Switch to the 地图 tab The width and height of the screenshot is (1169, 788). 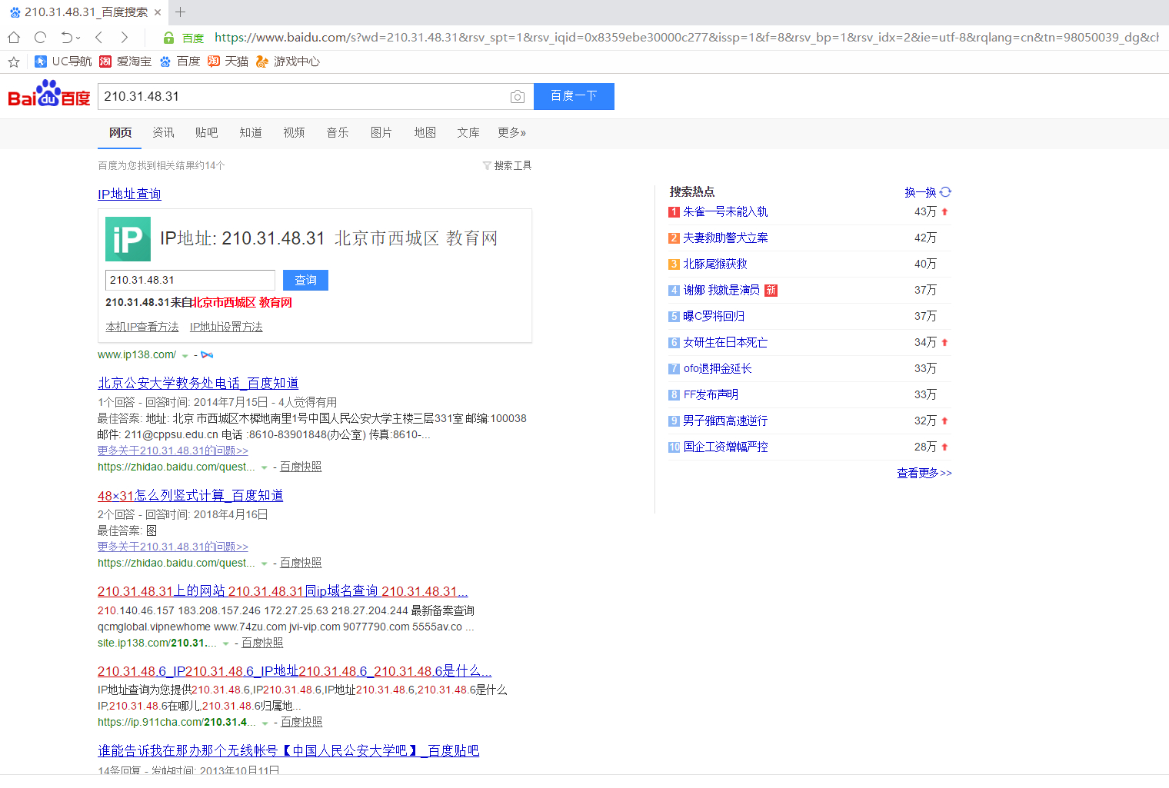(x=425, y=133)
